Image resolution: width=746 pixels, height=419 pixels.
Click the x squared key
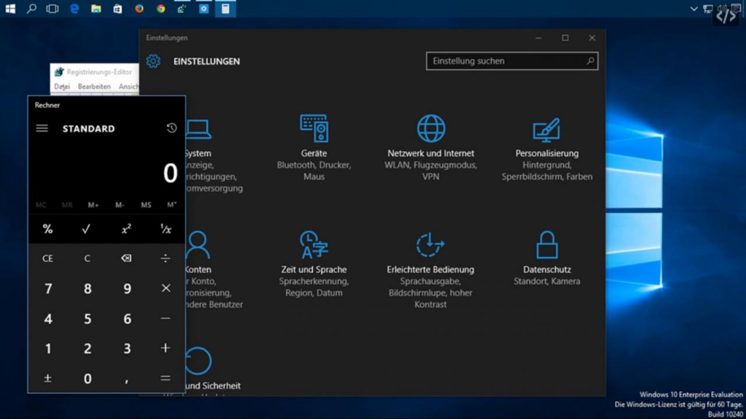pos(126,229)
